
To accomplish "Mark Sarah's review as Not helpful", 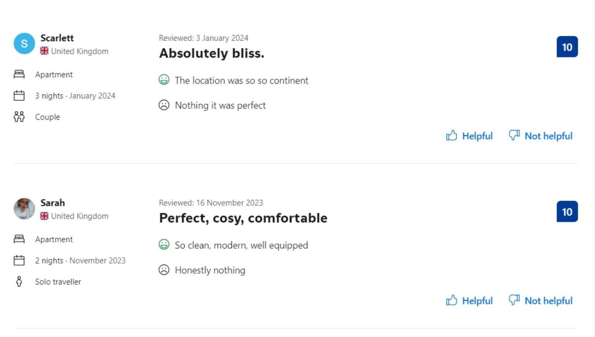I will tap(541, 301).
